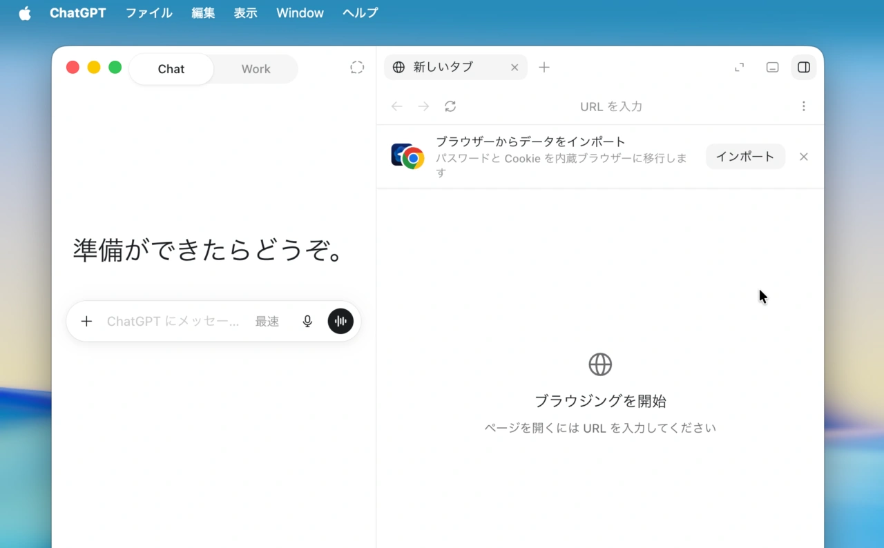Image resolution: width=884 pixels, height=548 pixels.
Task: Click the 準備ができたらどうぞ。 heading
Action: [209, 251]
